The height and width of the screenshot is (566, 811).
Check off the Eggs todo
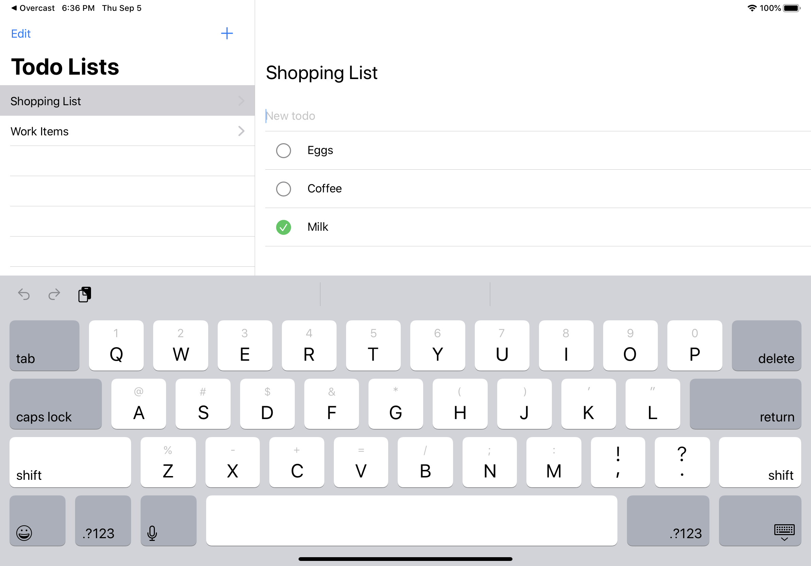(x=283, y=151)
